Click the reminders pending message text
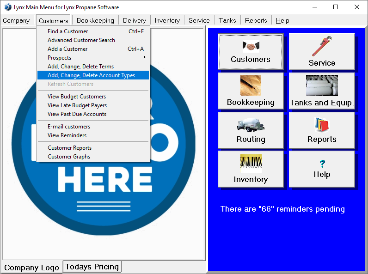Screen dimensions: 368x274 (x=282, y=209)
